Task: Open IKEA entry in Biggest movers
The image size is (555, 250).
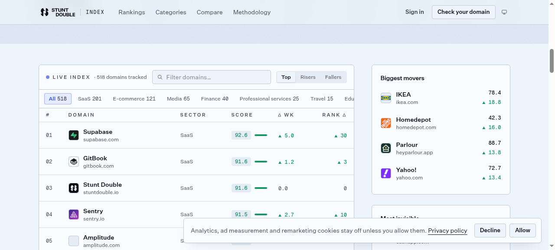Action: (x=441, y=98)
